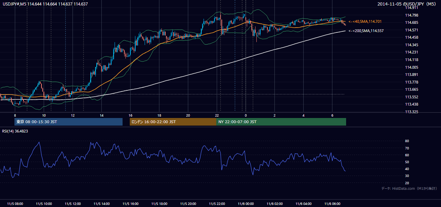Screen dimensions: 441x207
Task: Click hour label 14 under price chart
Action: pyautogui.click(x=101, y=115)
